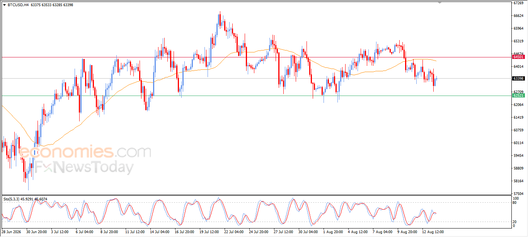Click the 28 Jun 2026 date label
Screen dimensions: 528x237
[12, 232]
